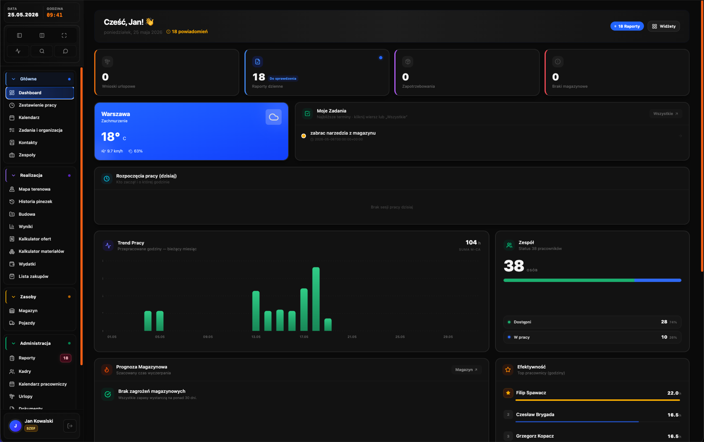Image resolution: width=704 pixels, height=442 pixels.
Task: Toggle the sidebar panel layout icon
Action: [x=19, y=36]
